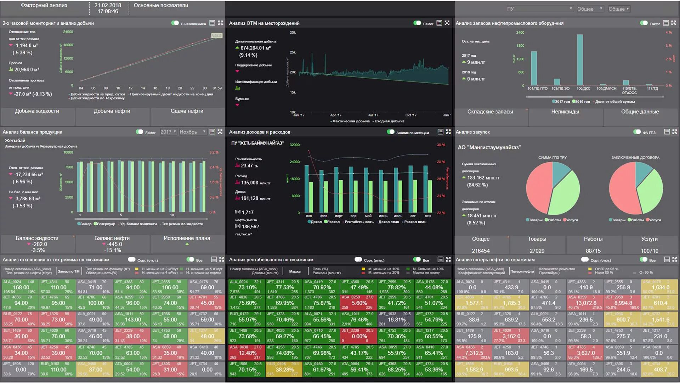Open the Ноябрь month dropdown
Screen dimensions: 680x383
coord(192,132)
